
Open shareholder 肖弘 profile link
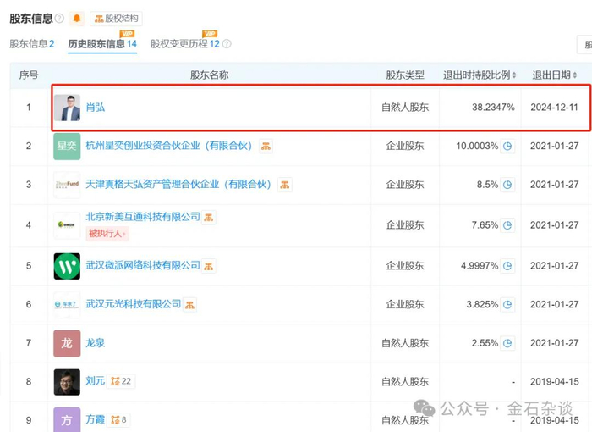coord(95,108)
